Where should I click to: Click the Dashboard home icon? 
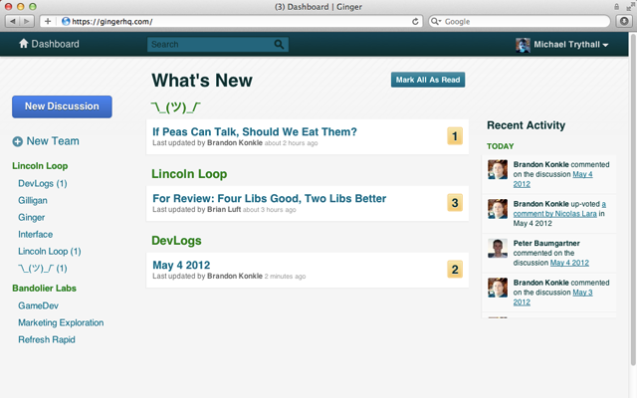click(24, 44)
